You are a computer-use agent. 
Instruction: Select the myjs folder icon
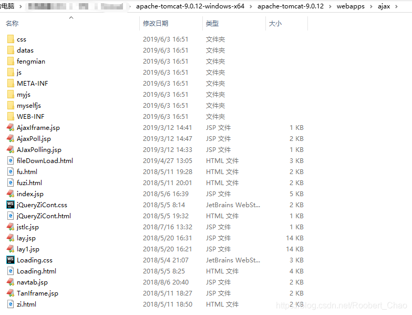click(11, 95)
